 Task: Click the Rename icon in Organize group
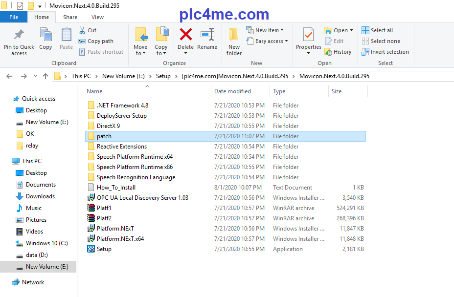pos(207,35)
